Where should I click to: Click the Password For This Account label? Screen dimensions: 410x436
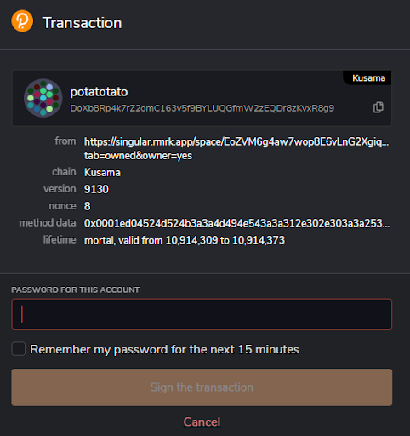point(76,290)
